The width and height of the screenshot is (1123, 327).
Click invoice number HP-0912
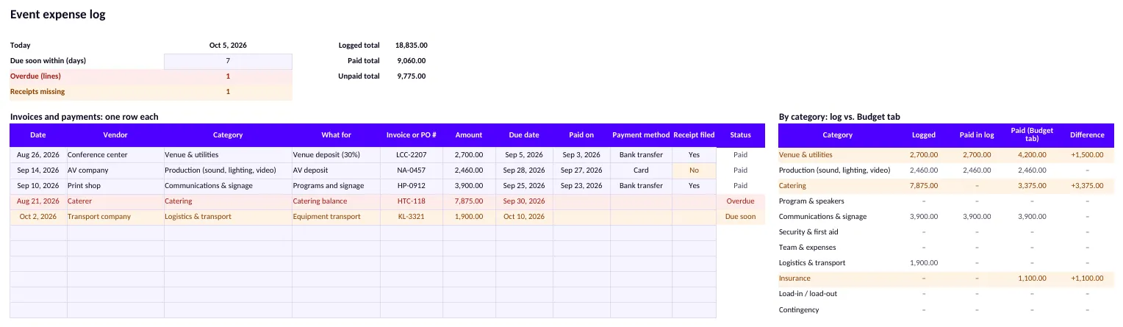(412, 186)
